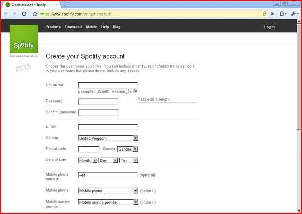This screenshot has width=302, height=214.
Task: Click the Mobile phone number field with +44
Action: [x=108, y=175]
